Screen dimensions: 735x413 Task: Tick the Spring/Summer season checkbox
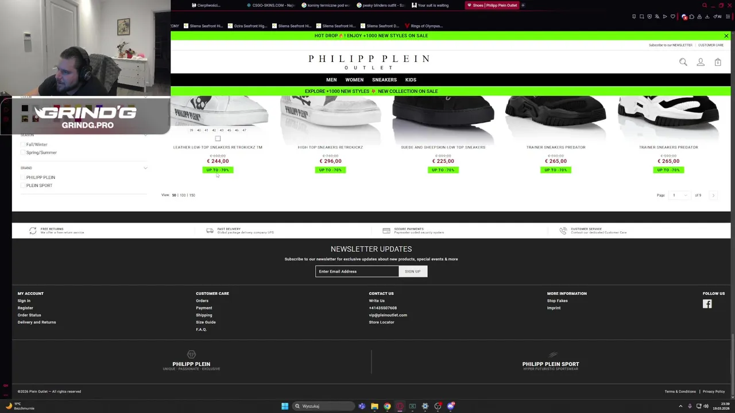click(x=24, y=153)
